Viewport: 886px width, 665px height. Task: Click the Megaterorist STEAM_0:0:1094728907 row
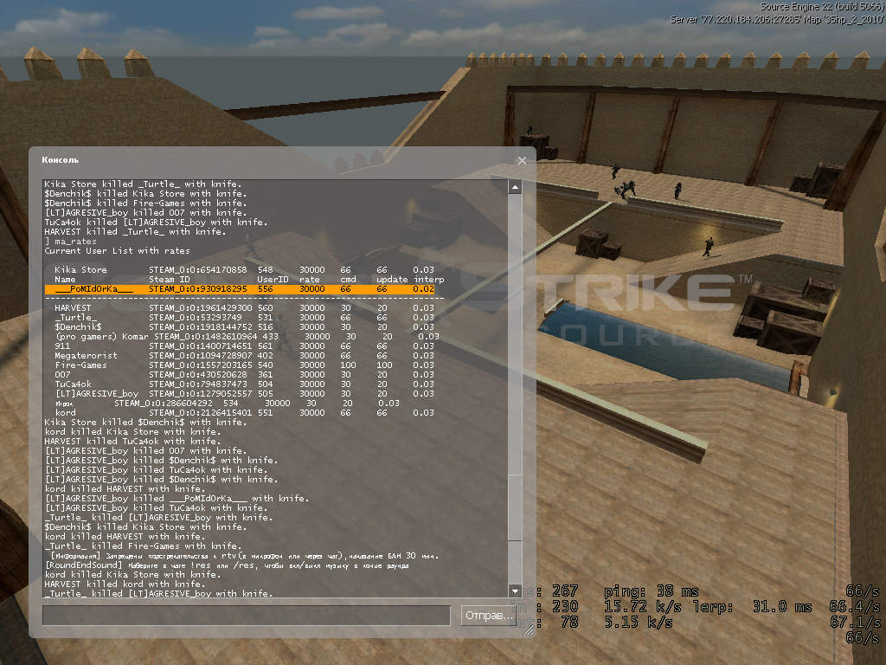[x=244, y=356]
